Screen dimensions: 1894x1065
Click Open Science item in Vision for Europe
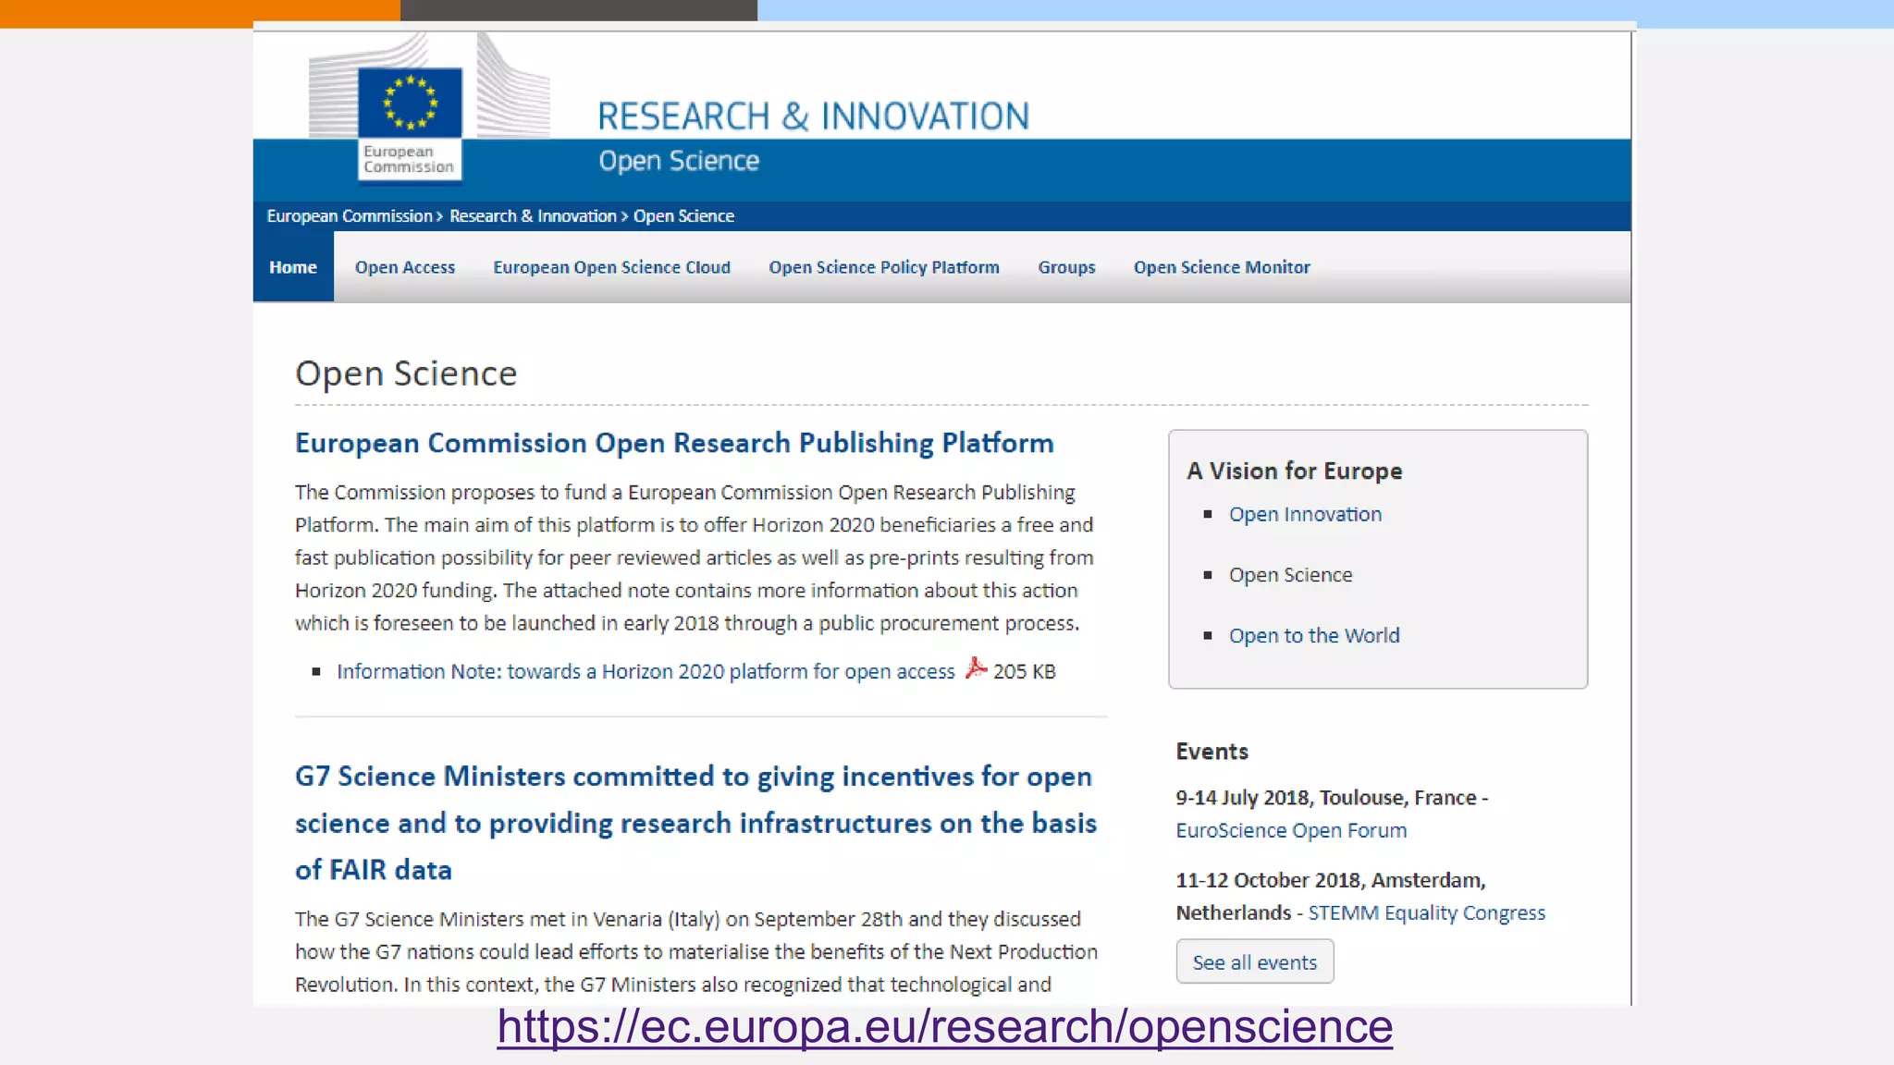pos(1290,575)
